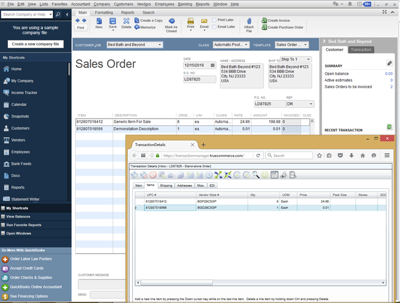Go to next transaction with right arrow

point(84,20)
